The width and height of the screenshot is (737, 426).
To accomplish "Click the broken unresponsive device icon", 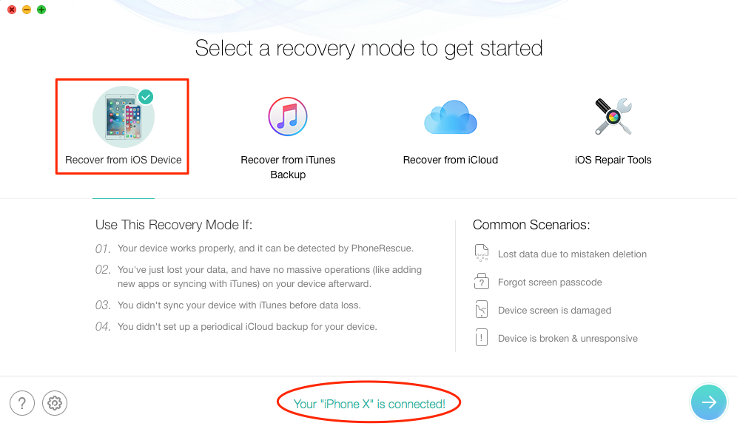I will point(481,338).
